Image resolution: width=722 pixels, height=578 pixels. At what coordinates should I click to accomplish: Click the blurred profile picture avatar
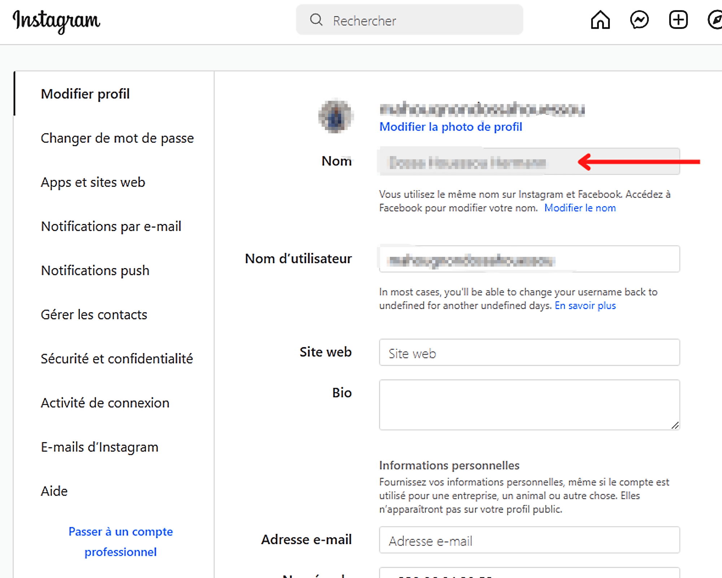point(336,116)
